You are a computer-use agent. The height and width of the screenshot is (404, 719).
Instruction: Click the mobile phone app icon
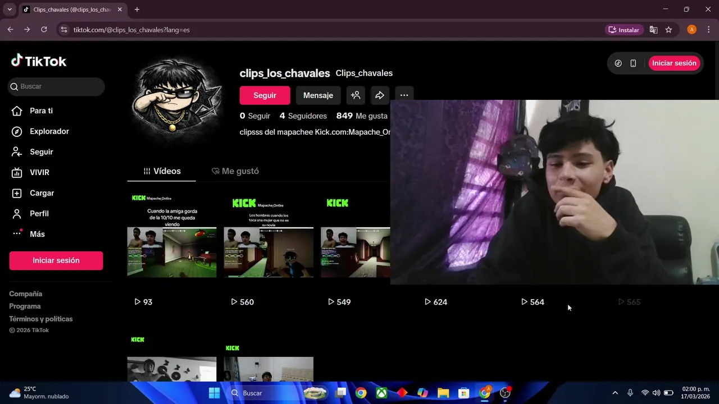tap(633, 63)
